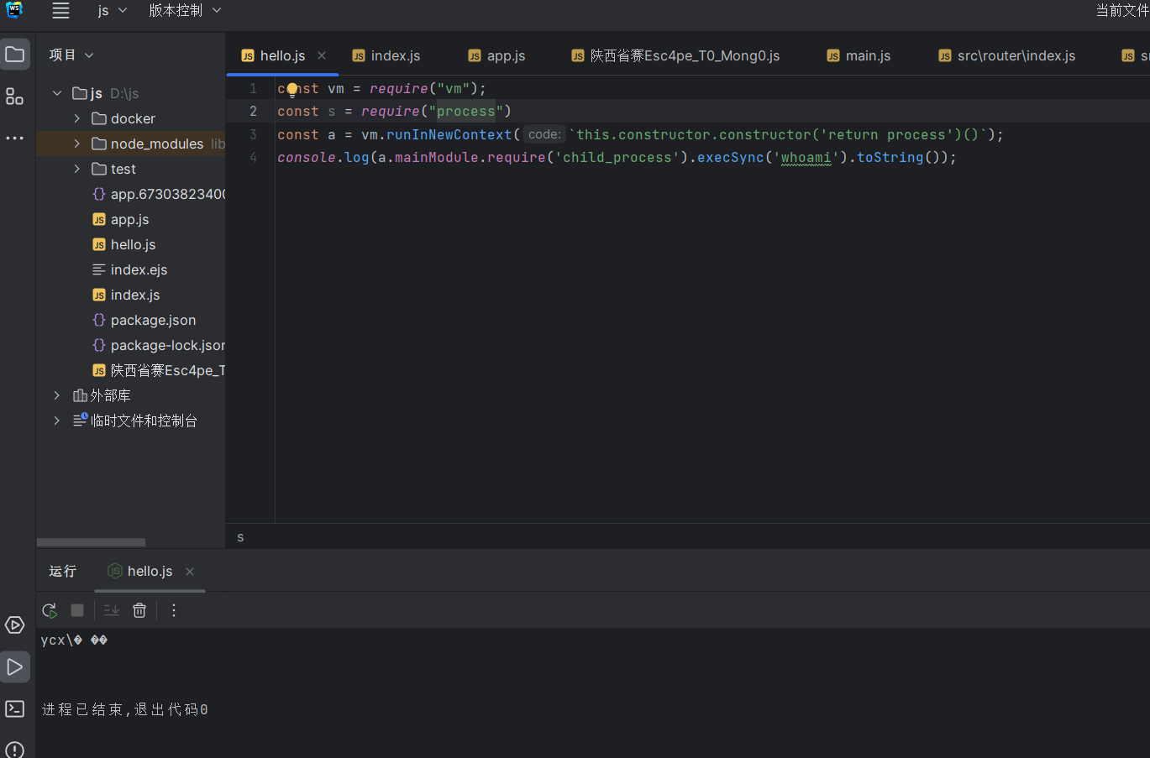Select the 运行 tool window label

click(x=63, y=571)
